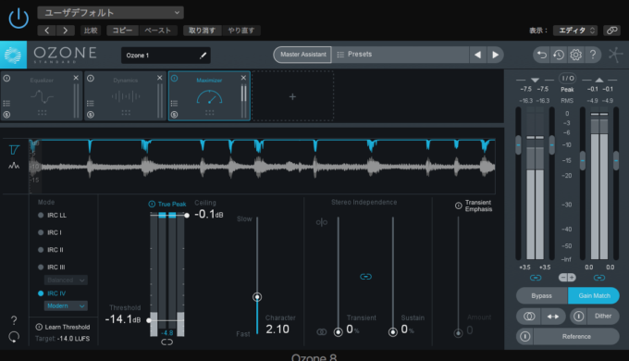Click the Character slider handle
This screenshot has height=361, width=629.
click(x=257, y=297)
